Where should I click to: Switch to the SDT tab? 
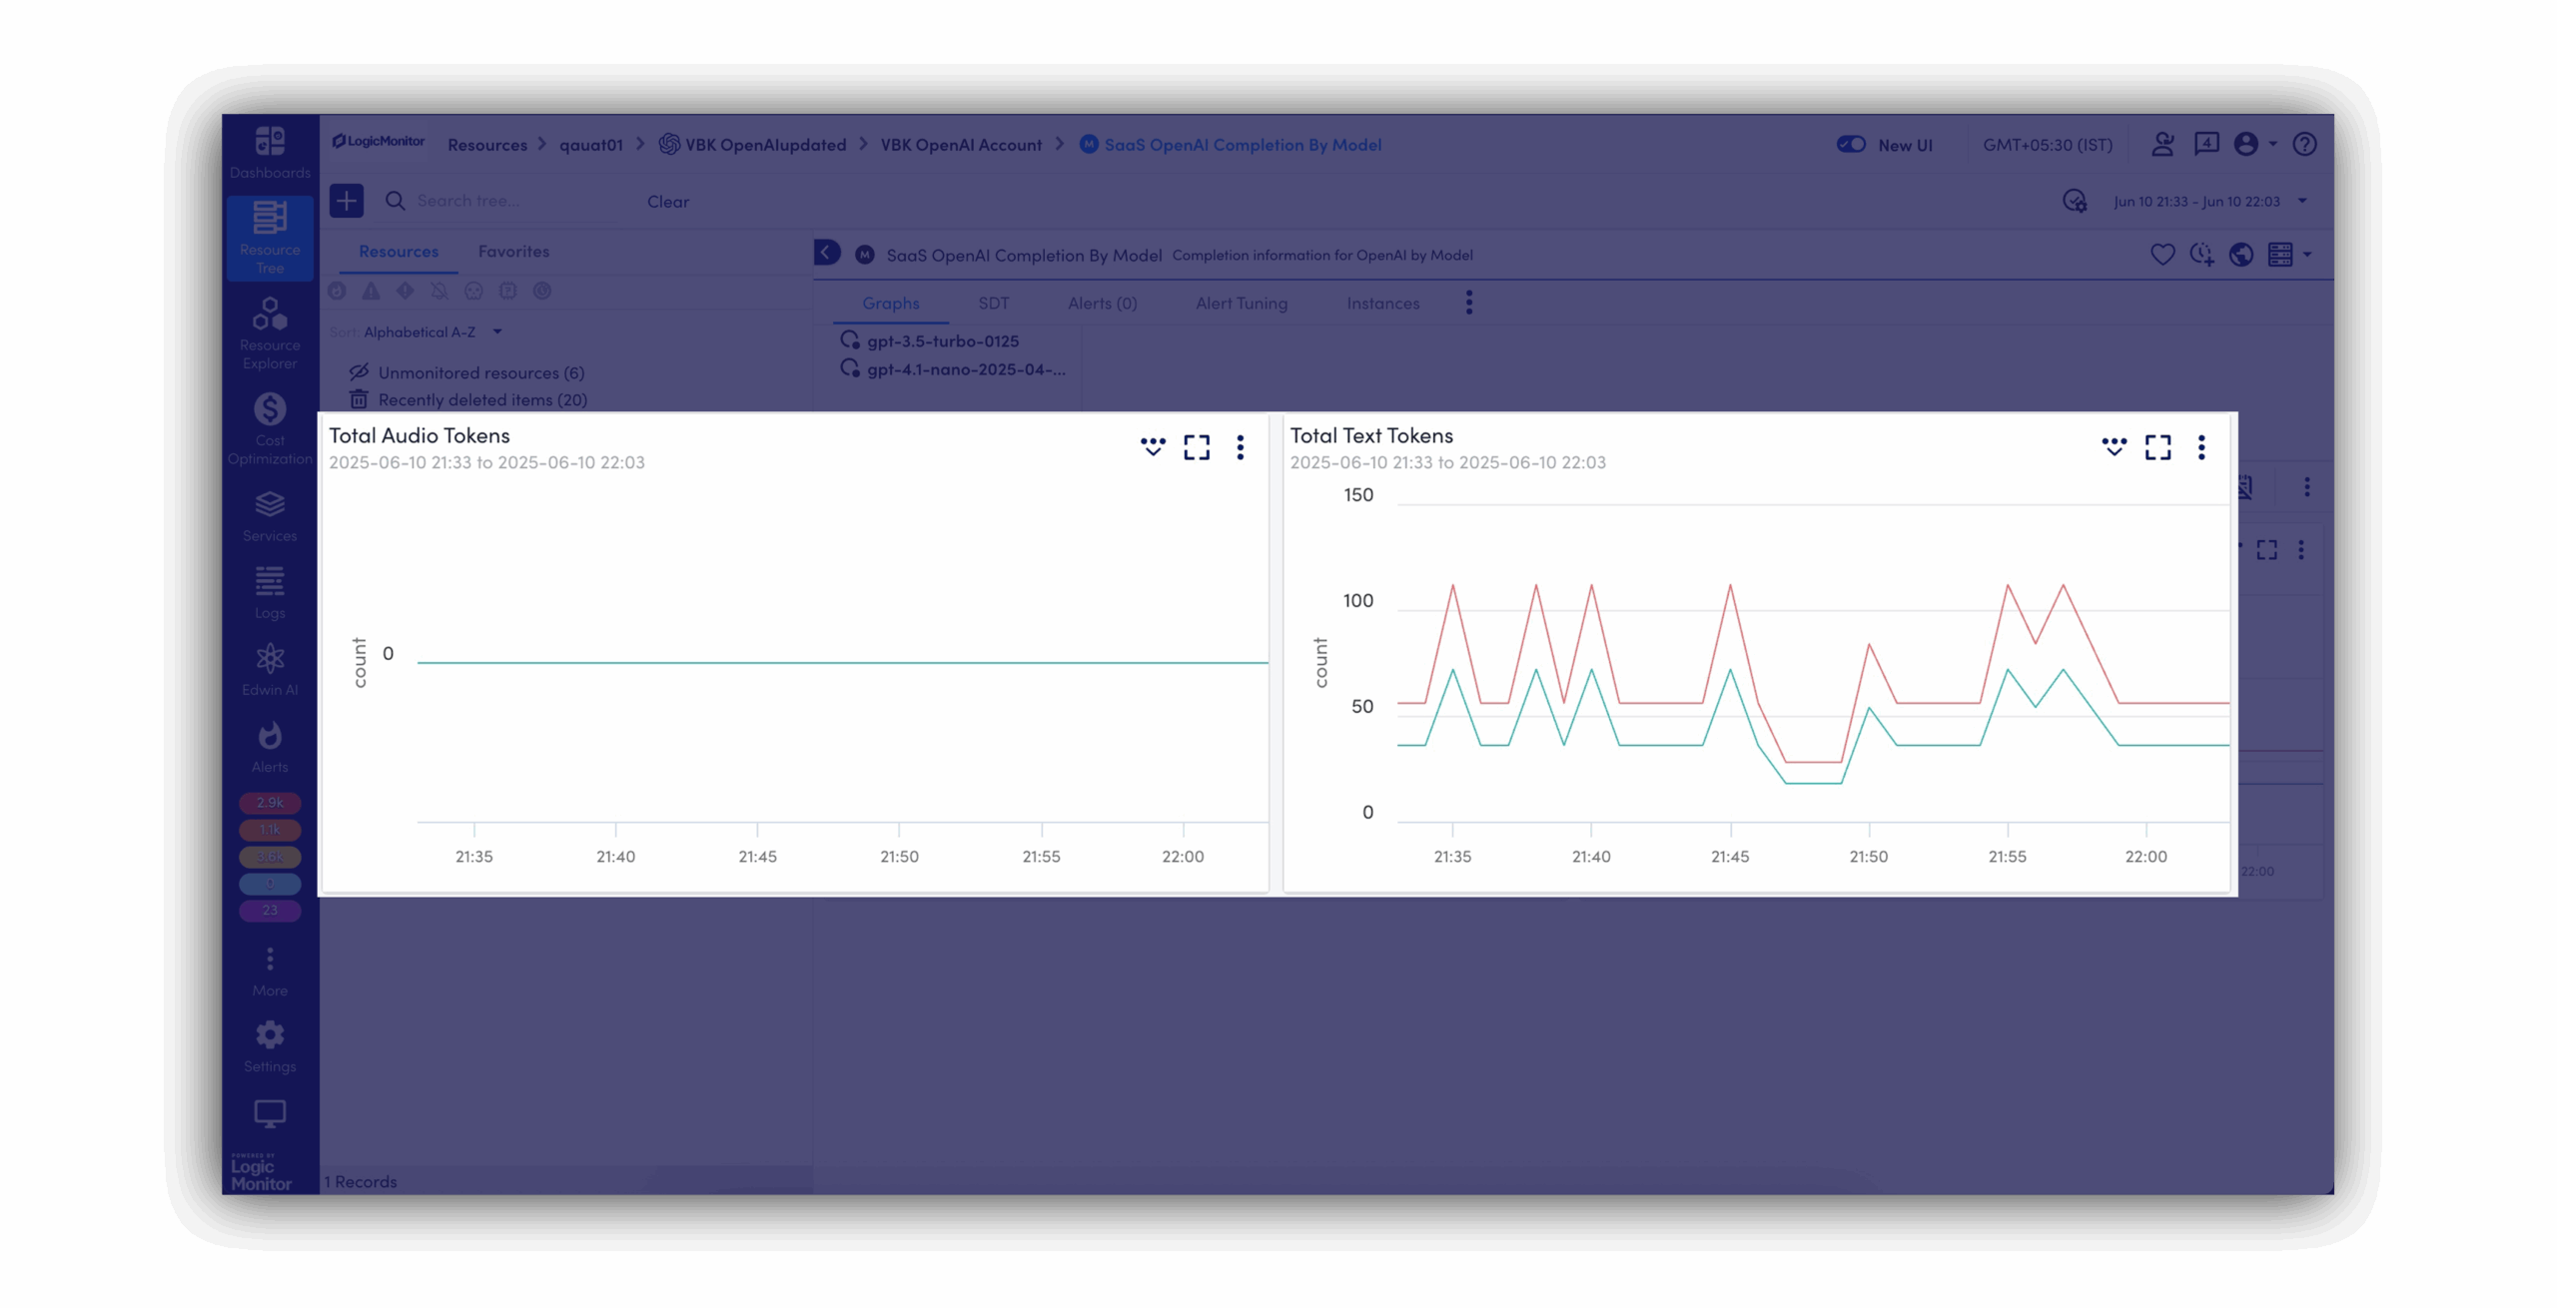(993, 304)
